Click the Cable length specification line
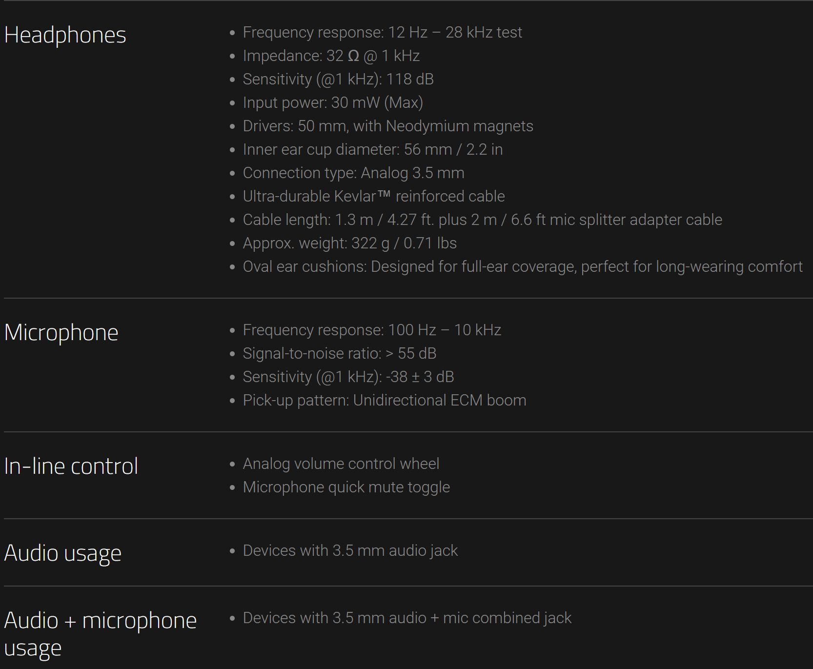Screen dimensions: 813x669 click(482, 220)
